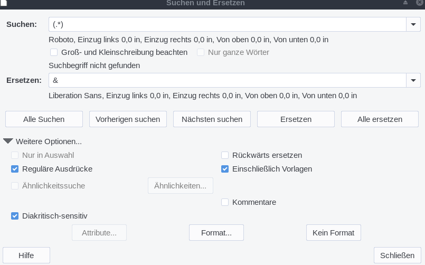Disable Einschließlich Vorlagen
Screen dimensions: 425x265
[225, 169]
